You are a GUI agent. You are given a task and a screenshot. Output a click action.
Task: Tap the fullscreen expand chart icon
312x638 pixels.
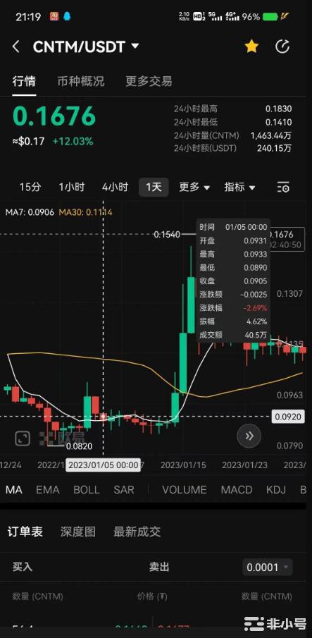(23, 438)
